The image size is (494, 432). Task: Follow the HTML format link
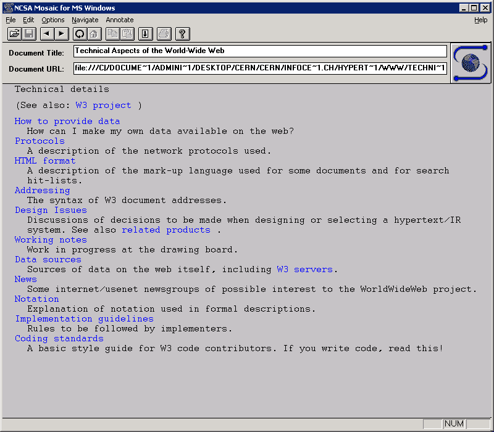(x=45, y=160)
